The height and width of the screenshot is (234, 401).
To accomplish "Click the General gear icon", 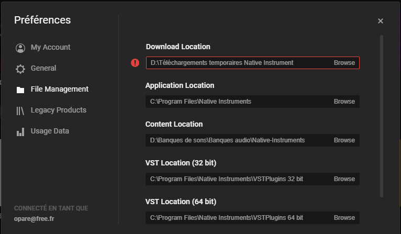I will [20, 69].
